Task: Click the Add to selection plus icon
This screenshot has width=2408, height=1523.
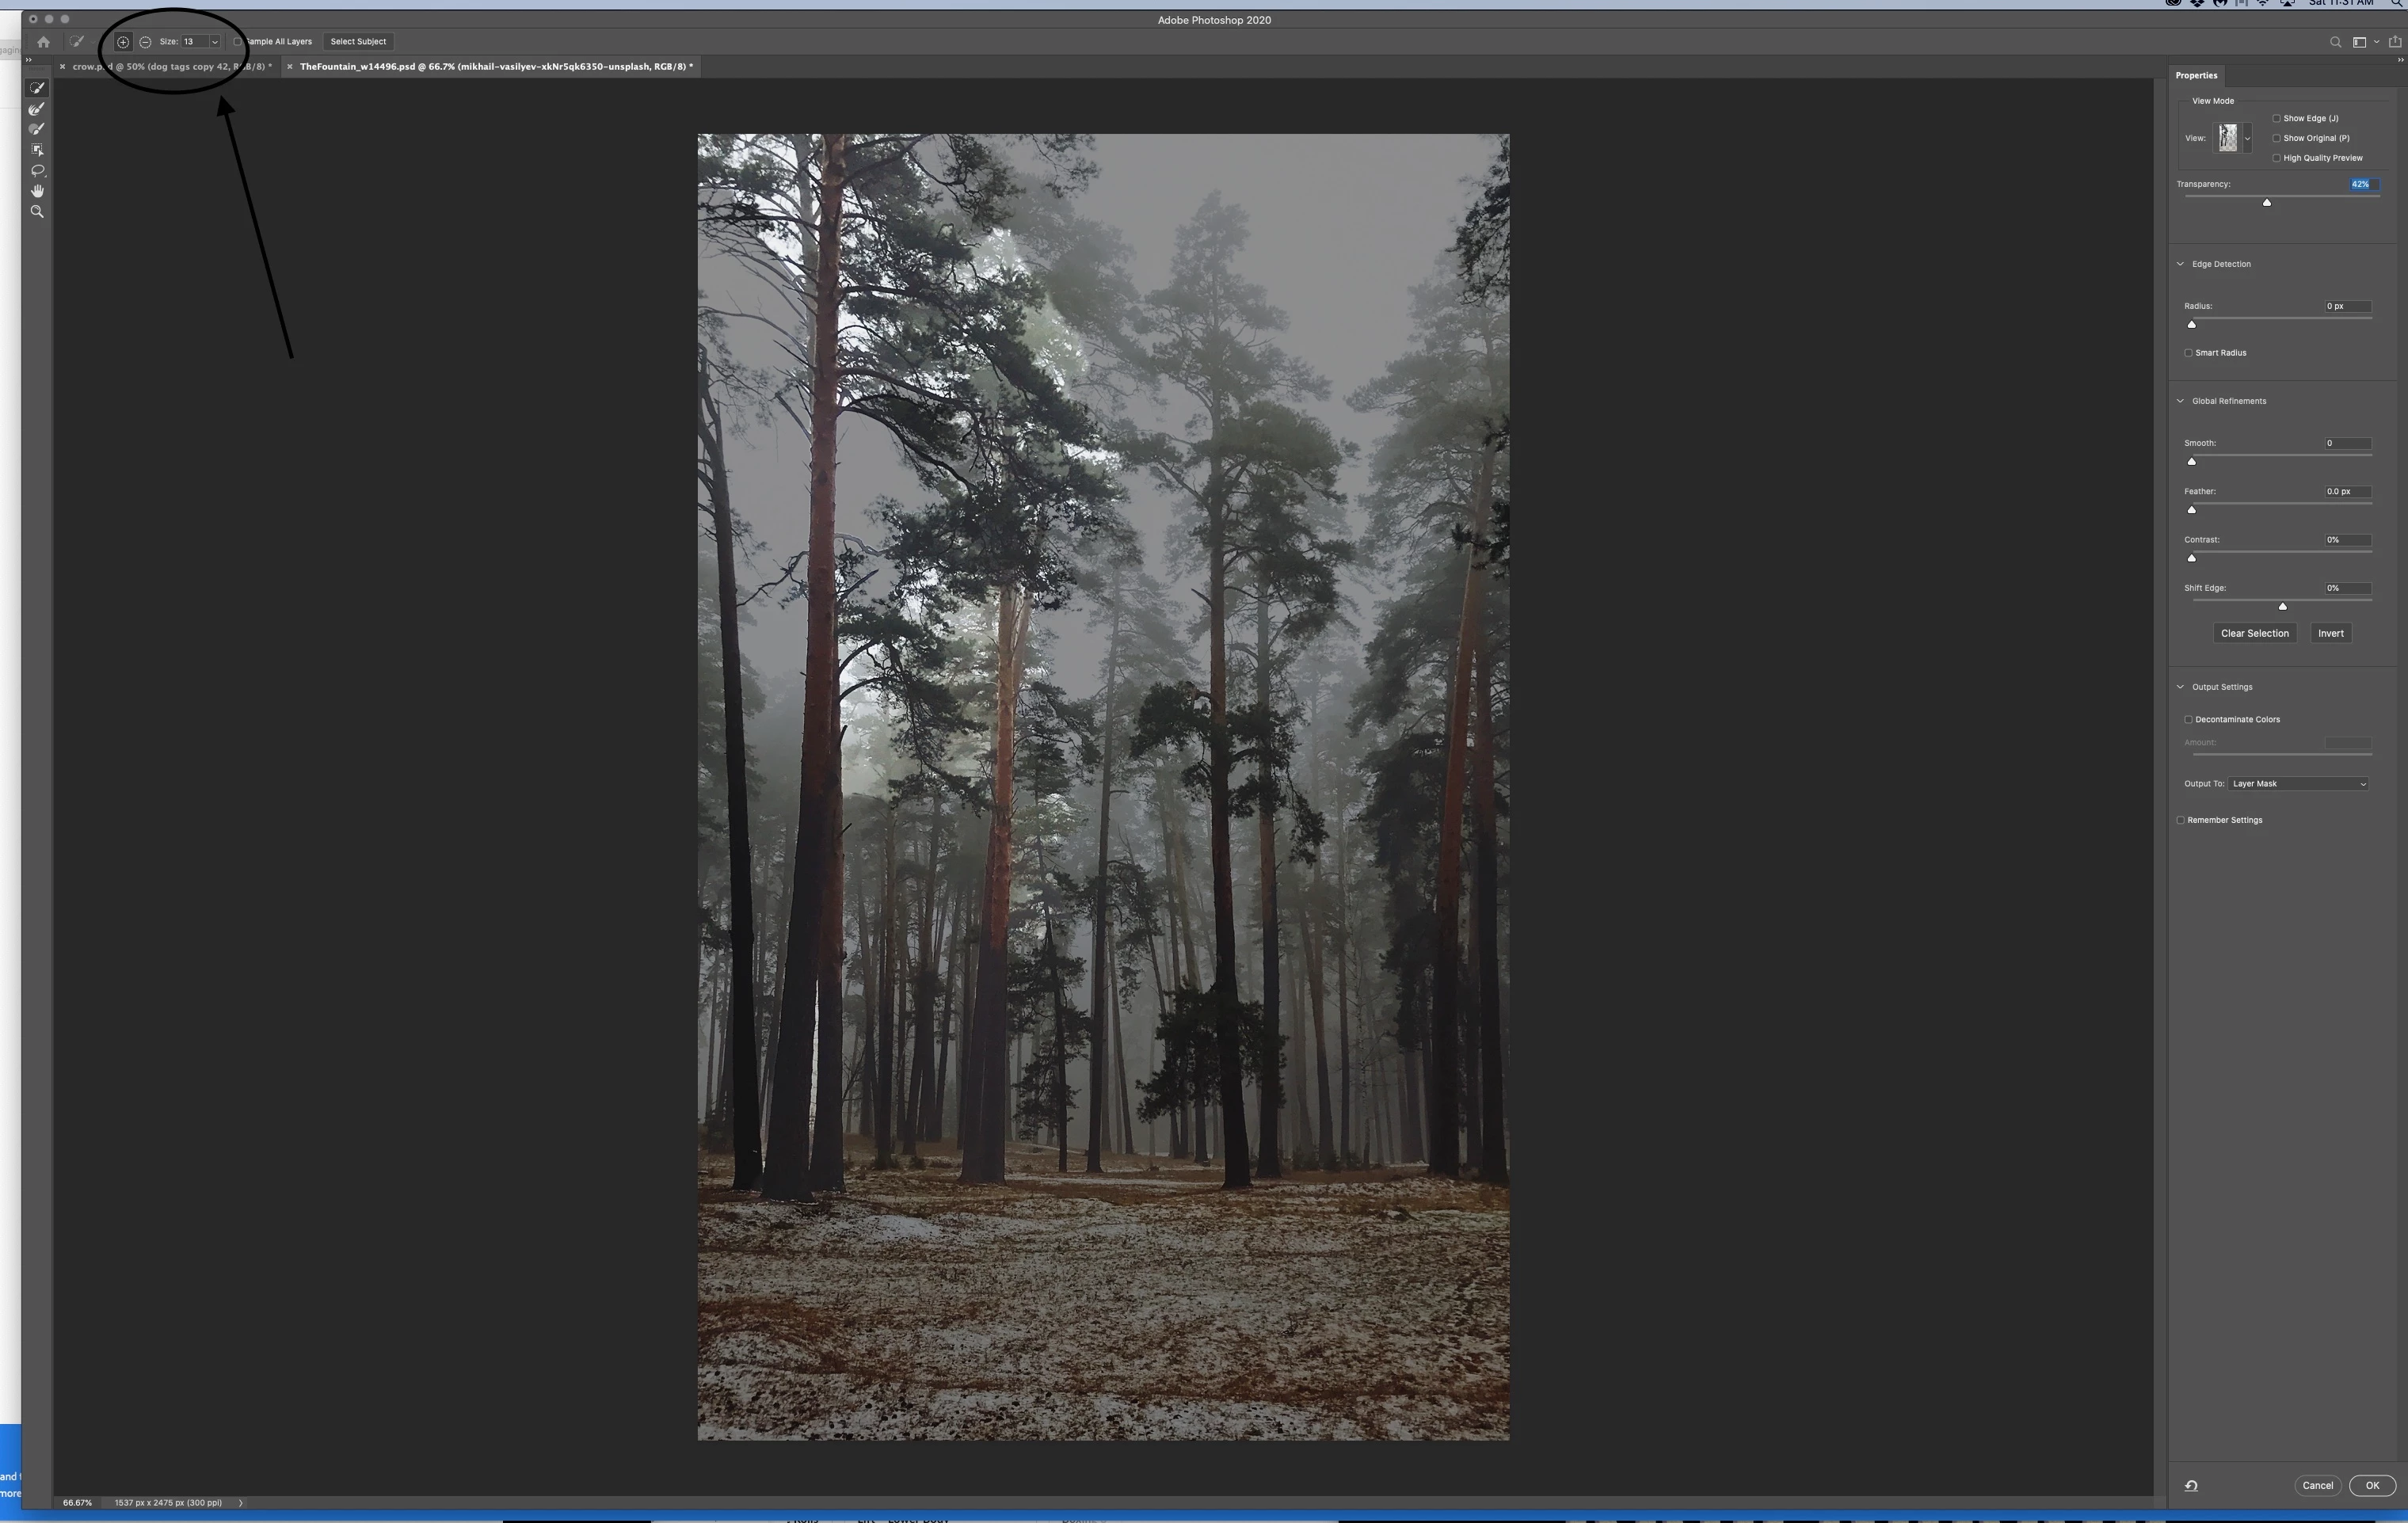Action: coord(123,42)
